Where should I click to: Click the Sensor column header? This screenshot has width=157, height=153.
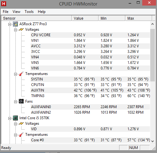coord(36,18)
